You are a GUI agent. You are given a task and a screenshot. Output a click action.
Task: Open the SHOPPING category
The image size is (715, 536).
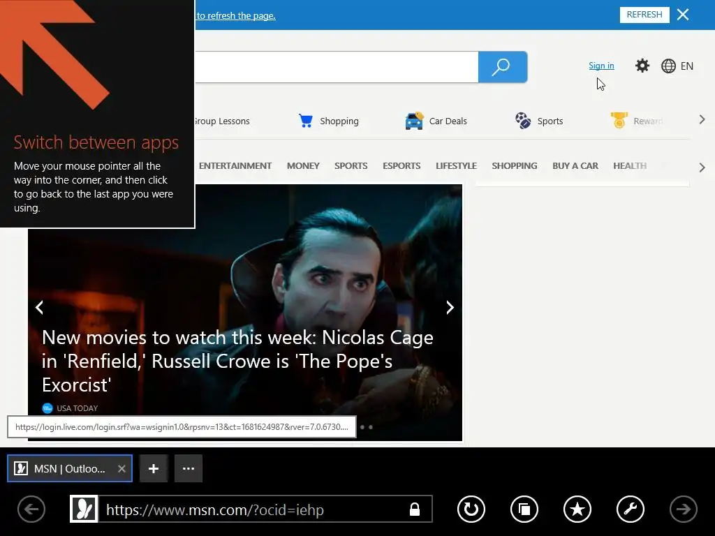(515, 166)
